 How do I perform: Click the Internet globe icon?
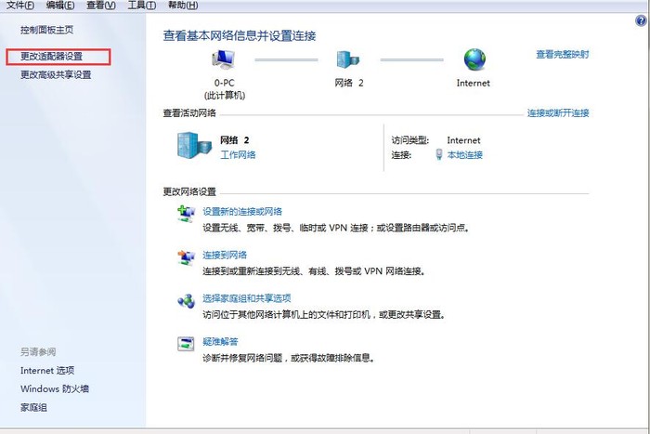474,59
